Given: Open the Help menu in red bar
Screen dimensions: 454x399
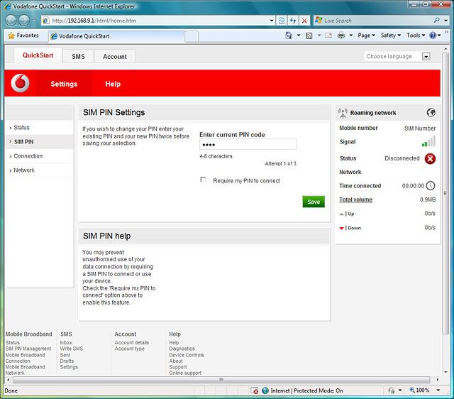Looking at the screenshot, I should (113, 84).
